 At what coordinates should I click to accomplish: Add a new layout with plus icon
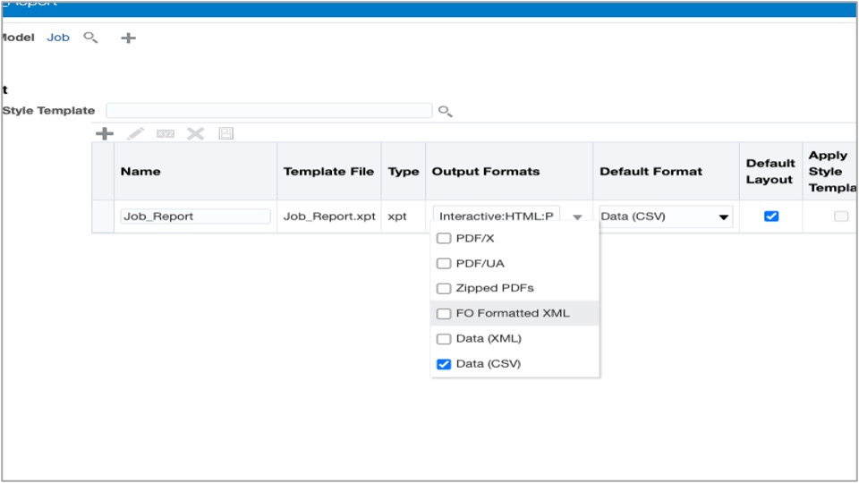pos(105,133)
